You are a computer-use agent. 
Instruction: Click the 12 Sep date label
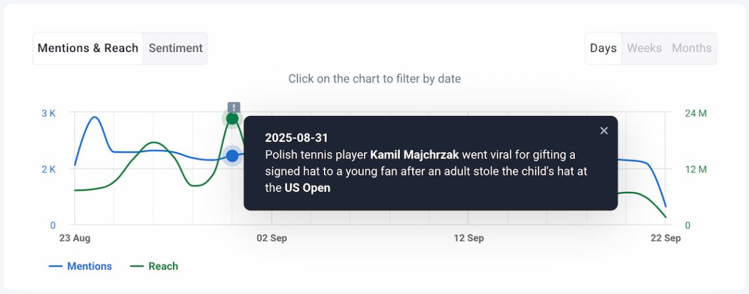tap(468, 238)
